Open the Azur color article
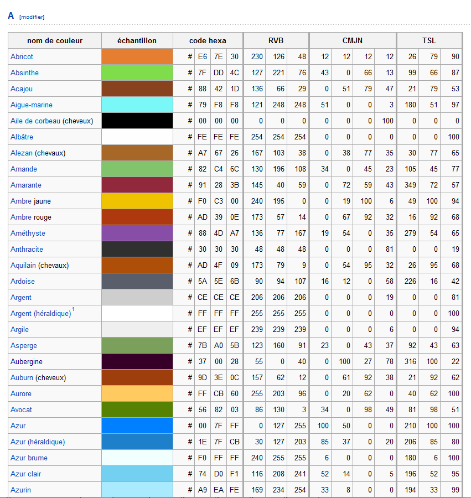This screenshot has height=498, width=471. pos(18,426)
